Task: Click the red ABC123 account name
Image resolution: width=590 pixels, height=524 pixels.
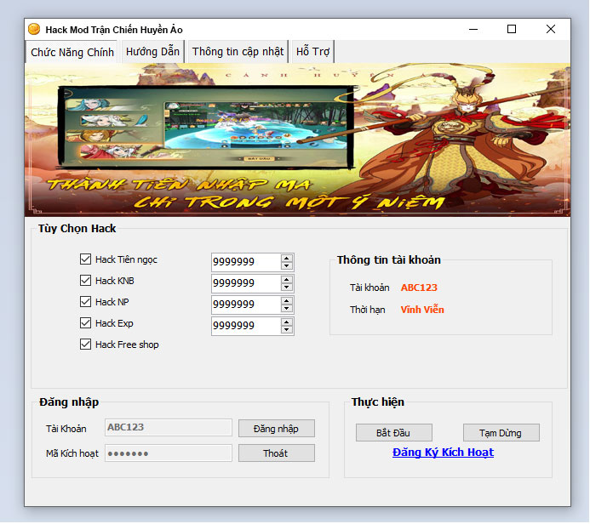Action: pos(419,288)
